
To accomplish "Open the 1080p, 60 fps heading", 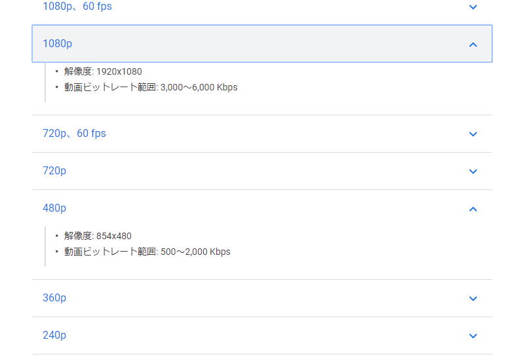I will (x=77, y=7).
